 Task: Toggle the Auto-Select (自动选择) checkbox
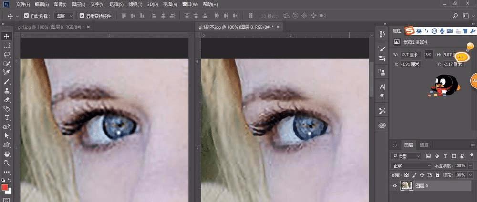point(26,16)
